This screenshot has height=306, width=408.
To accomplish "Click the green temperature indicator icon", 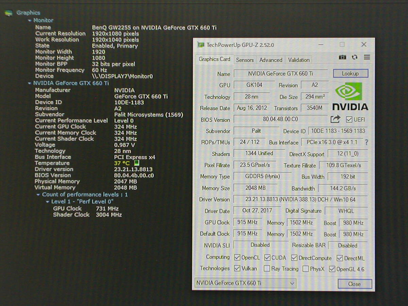I will 137,163.
